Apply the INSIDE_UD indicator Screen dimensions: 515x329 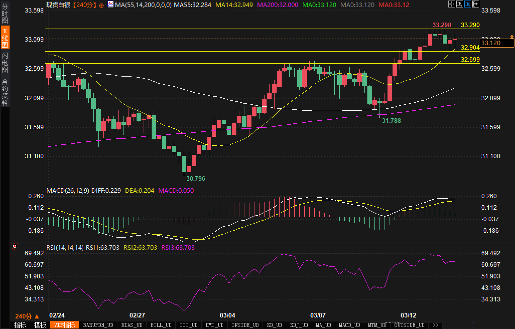pos(245,325)
